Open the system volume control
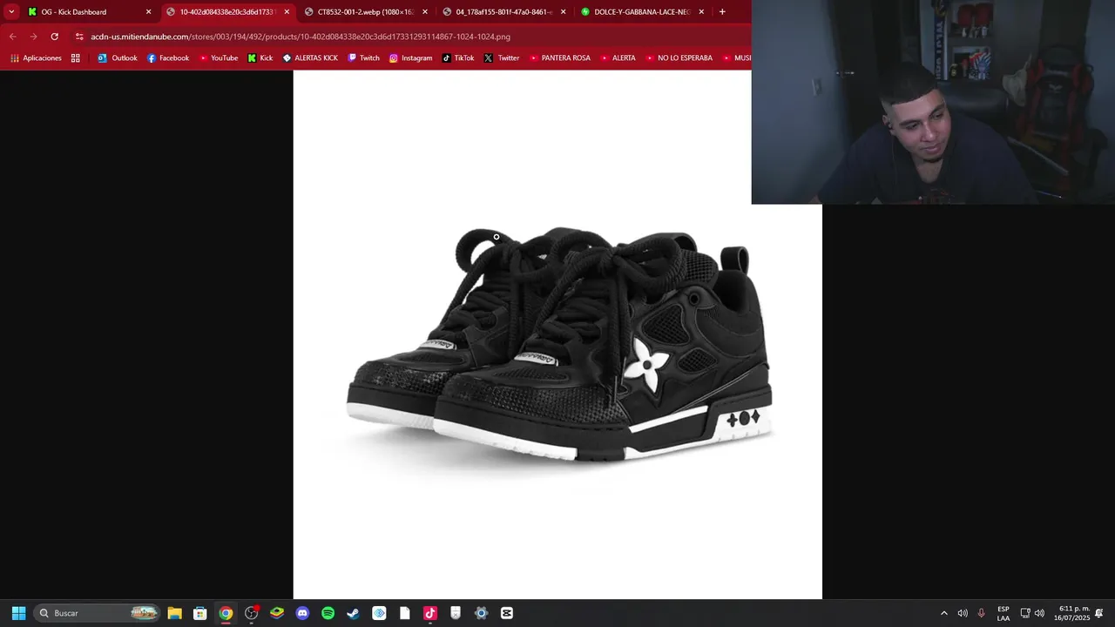The width and height of the screenshot is (1115, 627). pos(1039,613)
